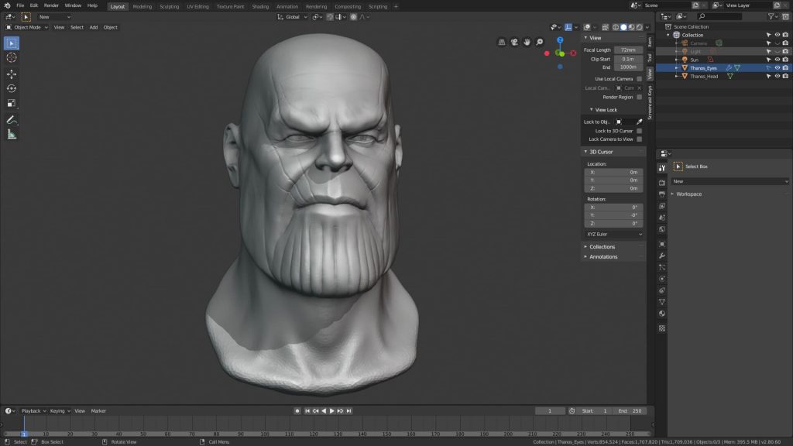This screenshot has height=446, width=793.
Task: Switch to the Shading workspace tab
Action: pyautogui.click(x=260, y=6)
